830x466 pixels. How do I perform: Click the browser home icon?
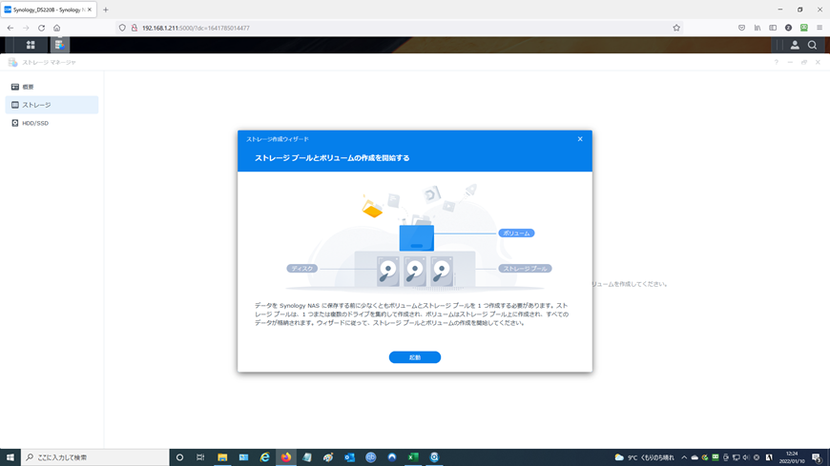point(56,28)
